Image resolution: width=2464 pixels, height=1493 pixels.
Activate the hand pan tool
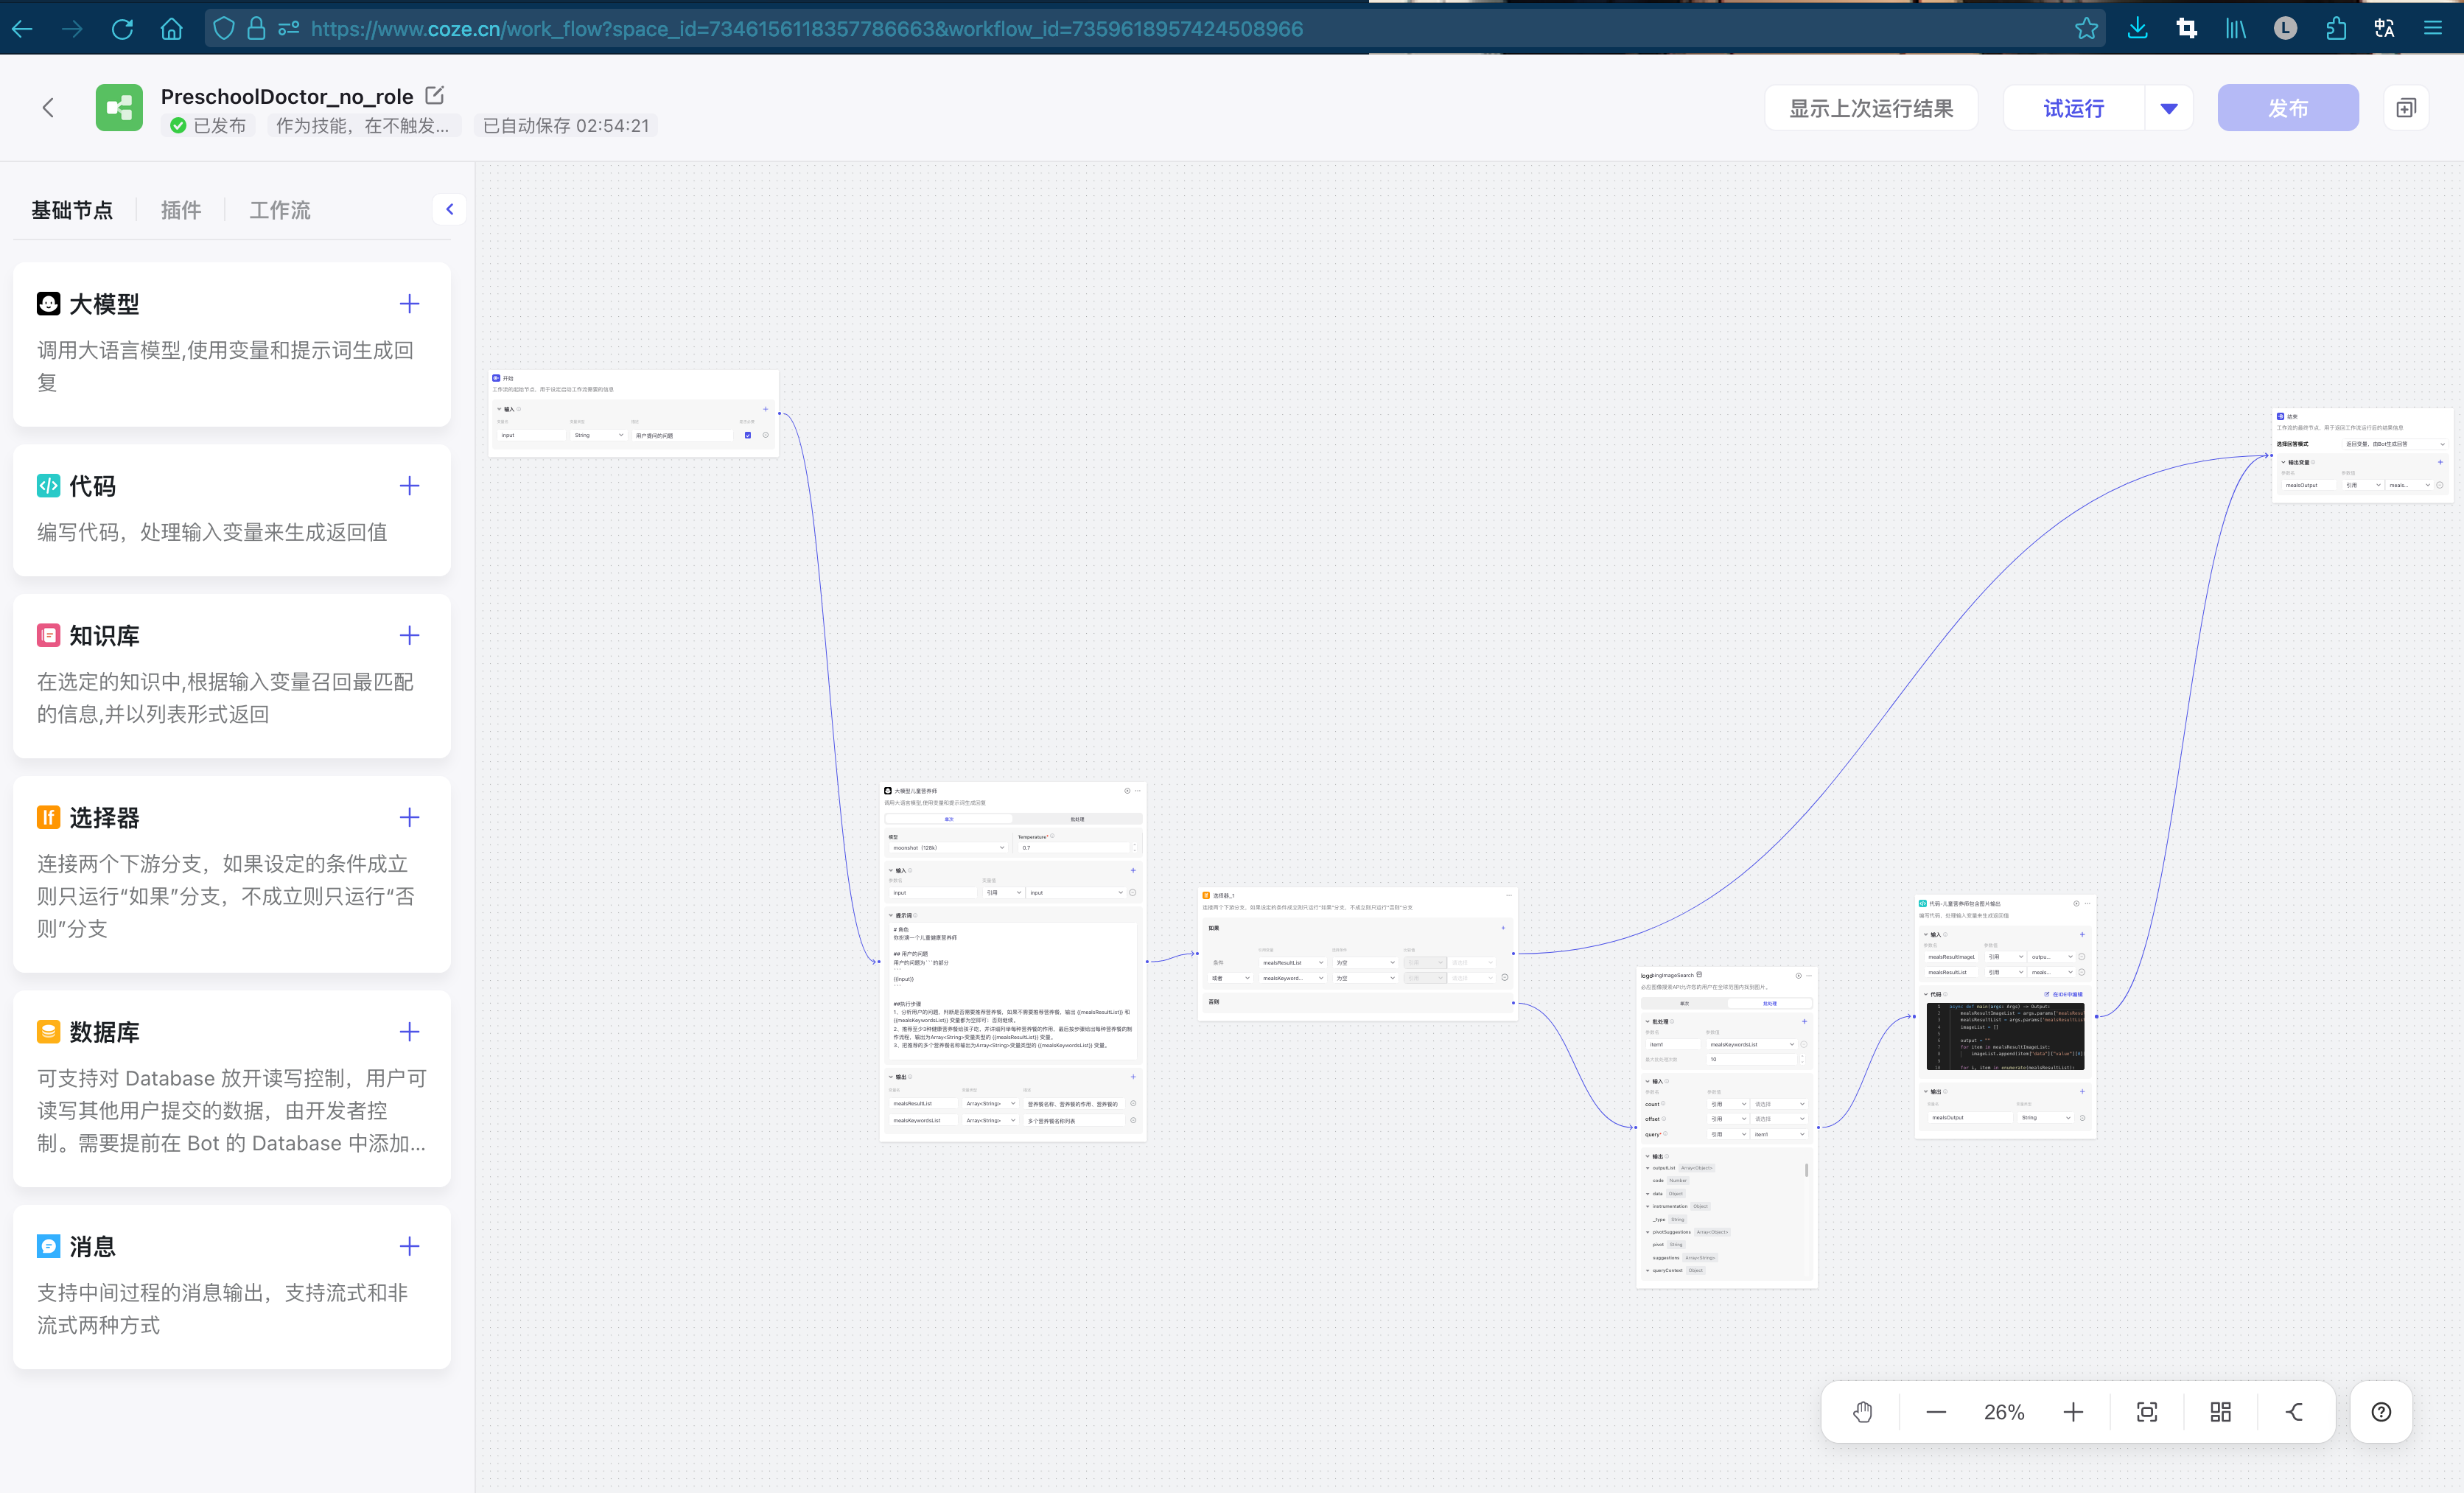click(1862, 1412)
